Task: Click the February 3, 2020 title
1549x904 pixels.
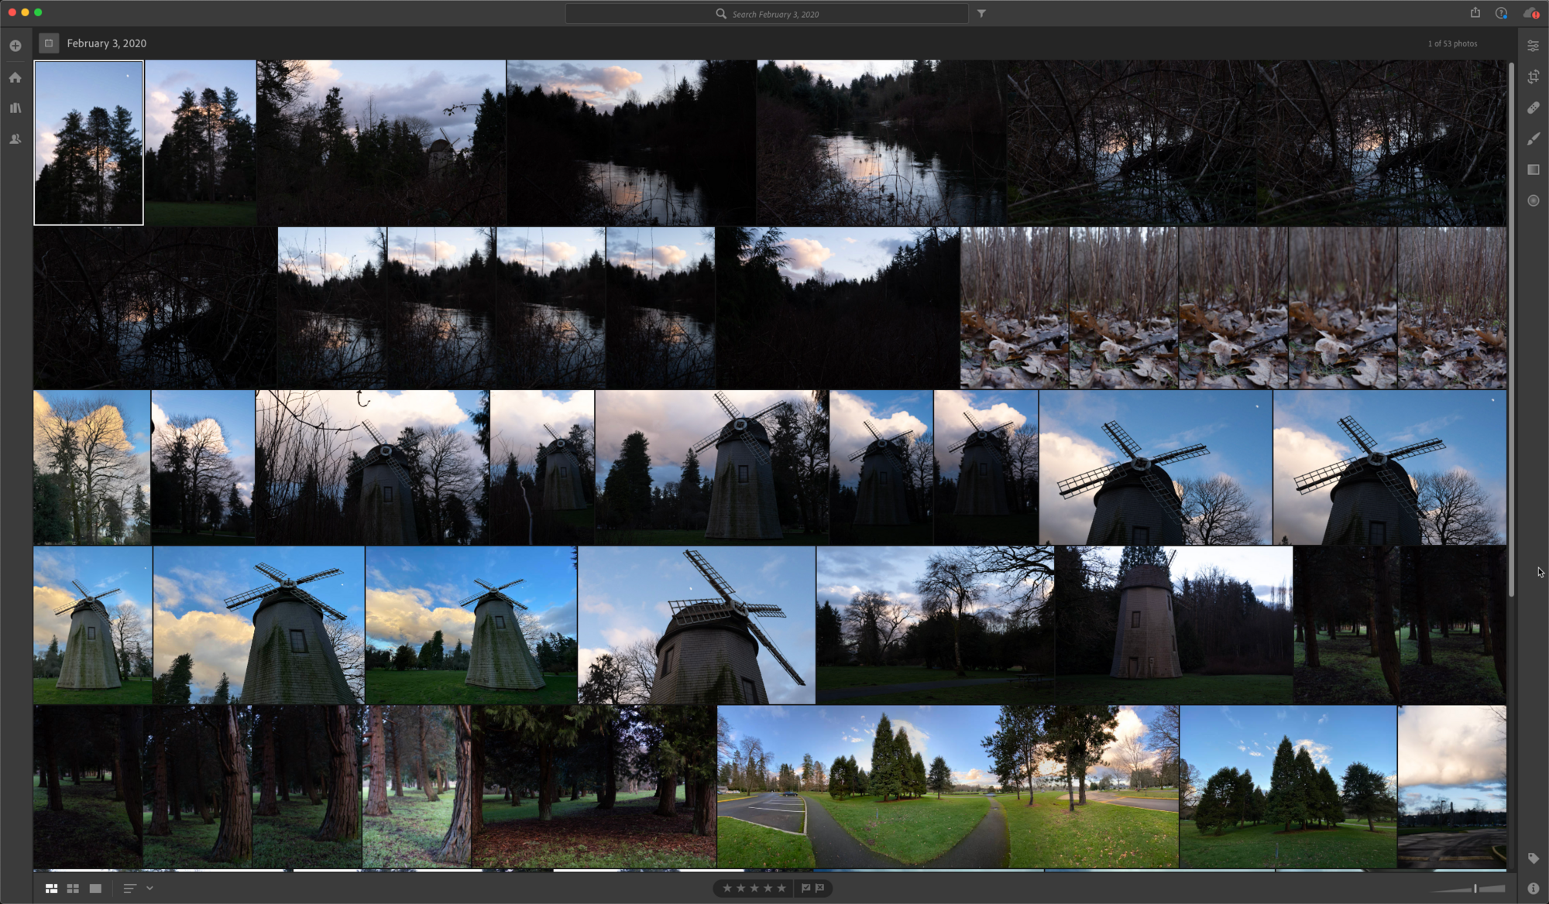Action: click(x=107, y=43)
